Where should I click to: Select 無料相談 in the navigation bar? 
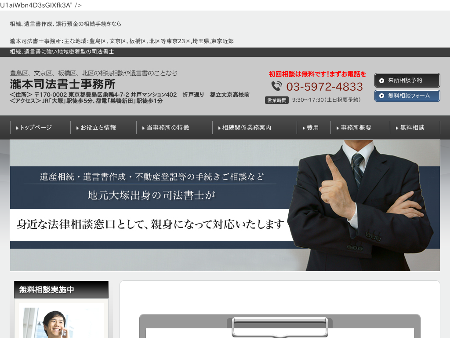tap(412, 128)
